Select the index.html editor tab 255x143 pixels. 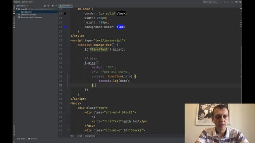pyautogui.click(x=65, y=6)
